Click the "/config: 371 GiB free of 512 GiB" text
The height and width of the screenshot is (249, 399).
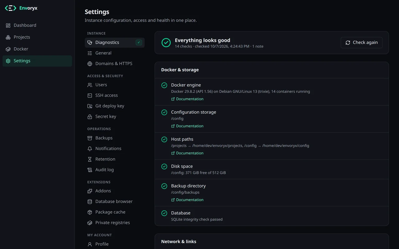tap(199, 173)
